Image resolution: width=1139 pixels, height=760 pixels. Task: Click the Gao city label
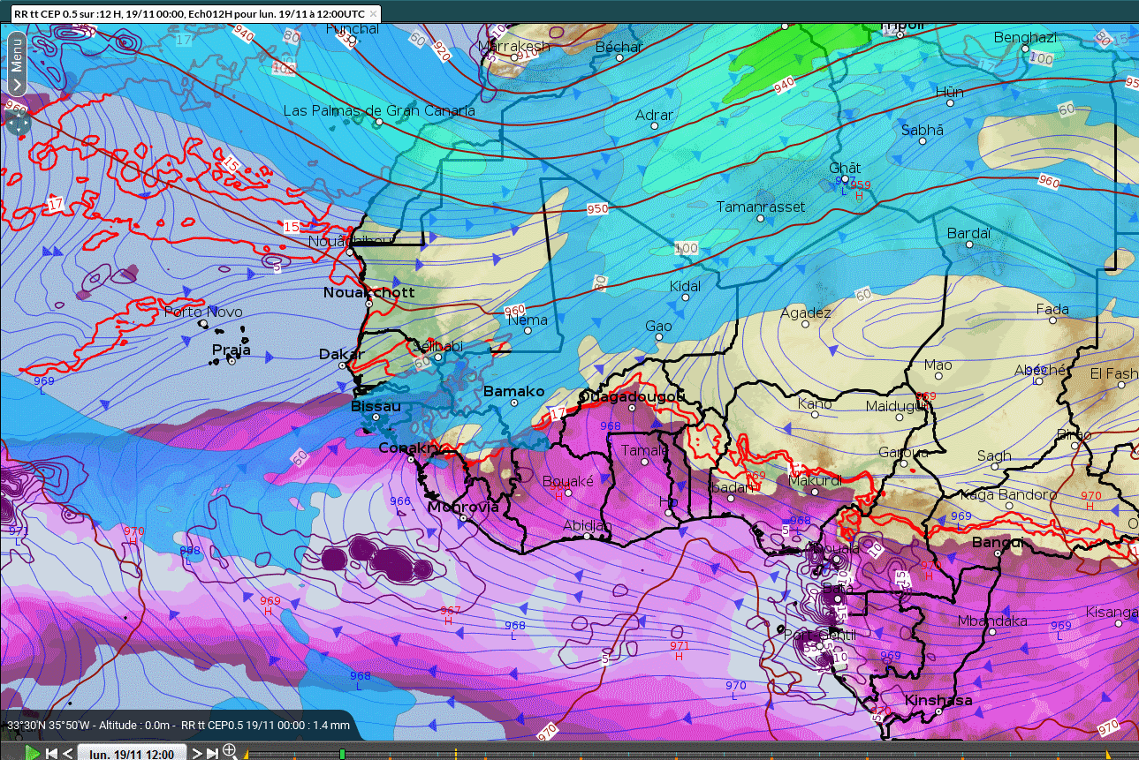tap(658, 326)
